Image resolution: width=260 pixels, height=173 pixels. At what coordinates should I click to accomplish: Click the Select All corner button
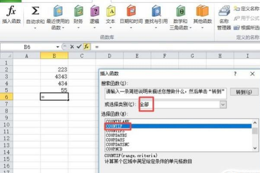(x=6, y=56)
